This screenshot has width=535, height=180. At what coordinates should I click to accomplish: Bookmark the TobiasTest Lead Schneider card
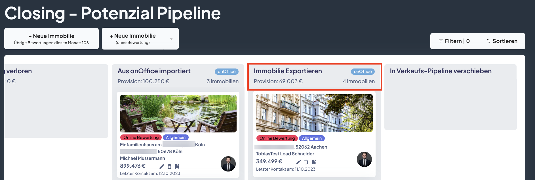click(x=314, y=162)
